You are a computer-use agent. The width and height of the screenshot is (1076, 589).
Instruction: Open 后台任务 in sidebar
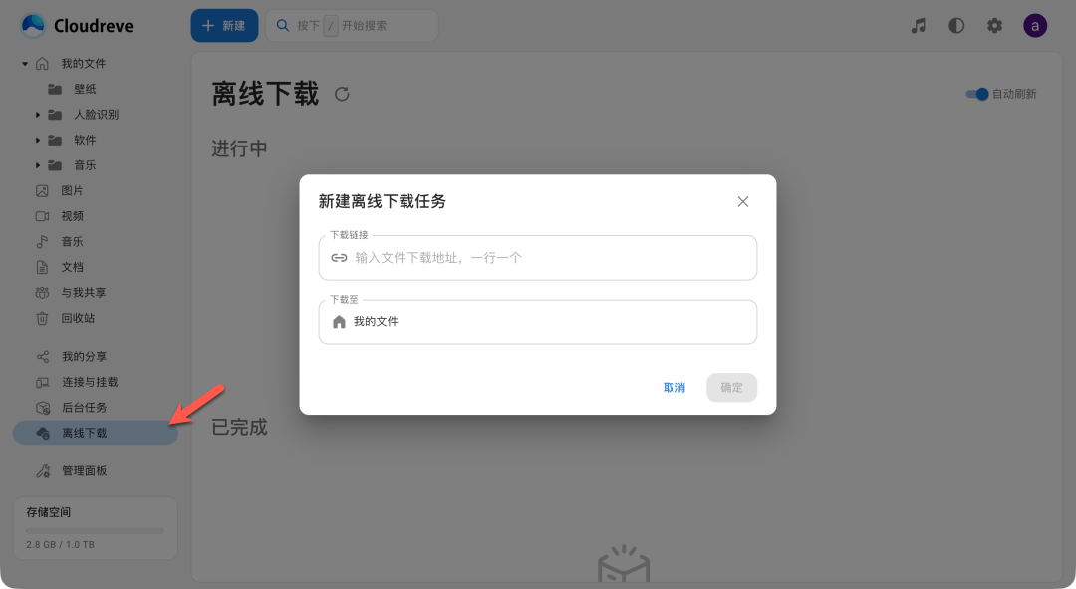pyautogui.click(x=84, y=408)
